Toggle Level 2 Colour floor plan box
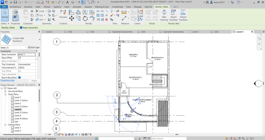This screenshot has width=265, height=140. pyautogui.click(x=12, y=106)
